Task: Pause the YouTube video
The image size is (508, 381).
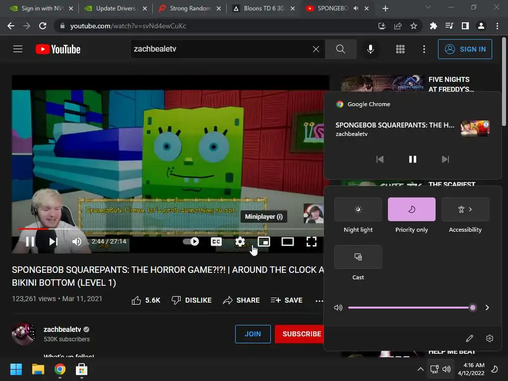Action: 30,242
